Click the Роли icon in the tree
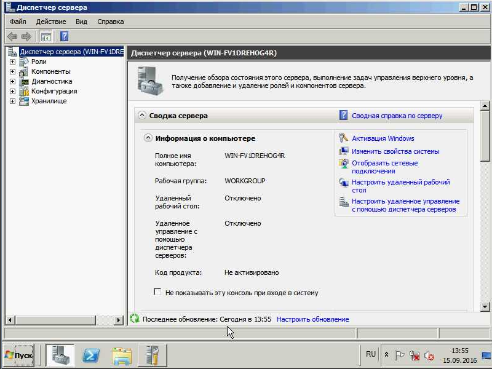Screen dimensions: 492x369 click(x=24, y=61)
